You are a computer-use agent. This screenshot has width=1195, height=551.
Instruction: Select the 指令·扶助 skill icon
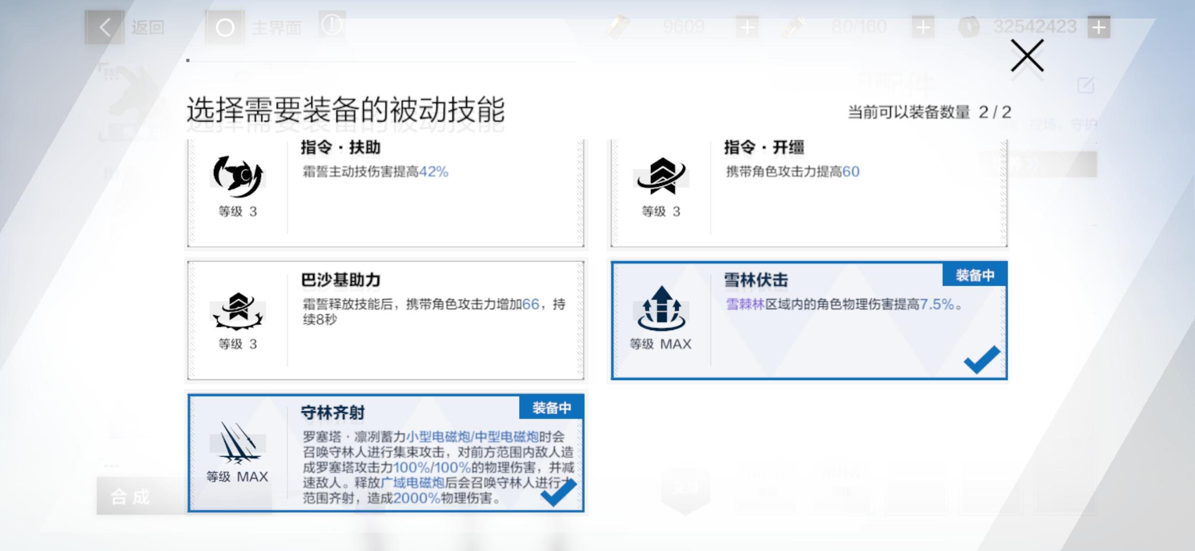click(237, 177)
